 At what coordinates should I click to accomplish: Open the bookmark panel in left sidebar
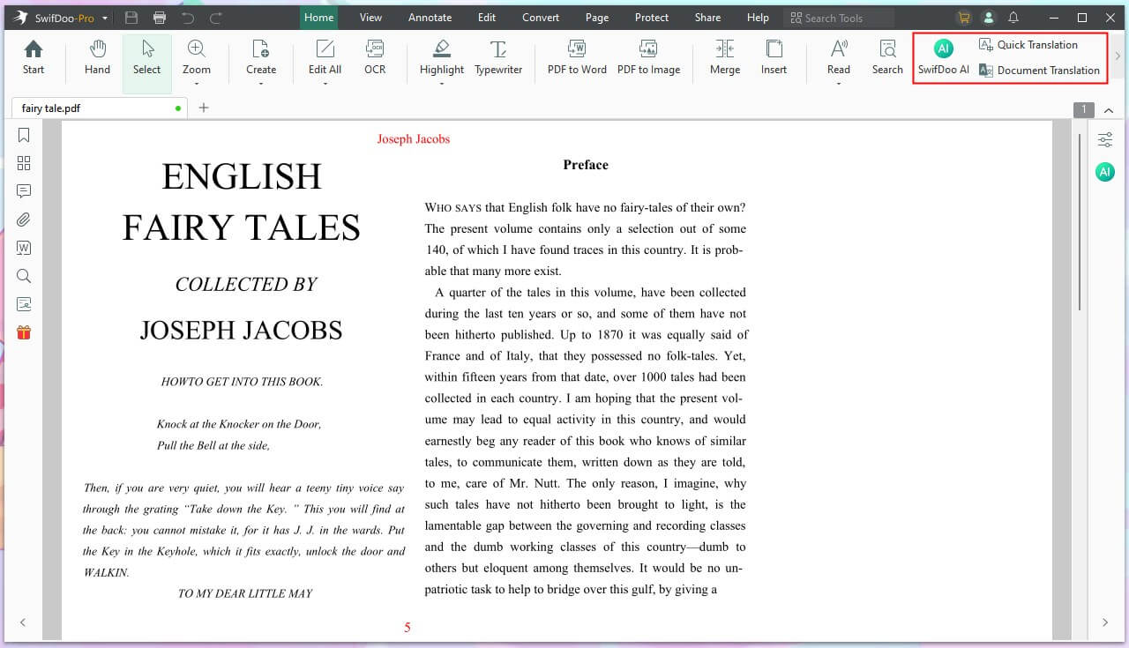[24, 135]
